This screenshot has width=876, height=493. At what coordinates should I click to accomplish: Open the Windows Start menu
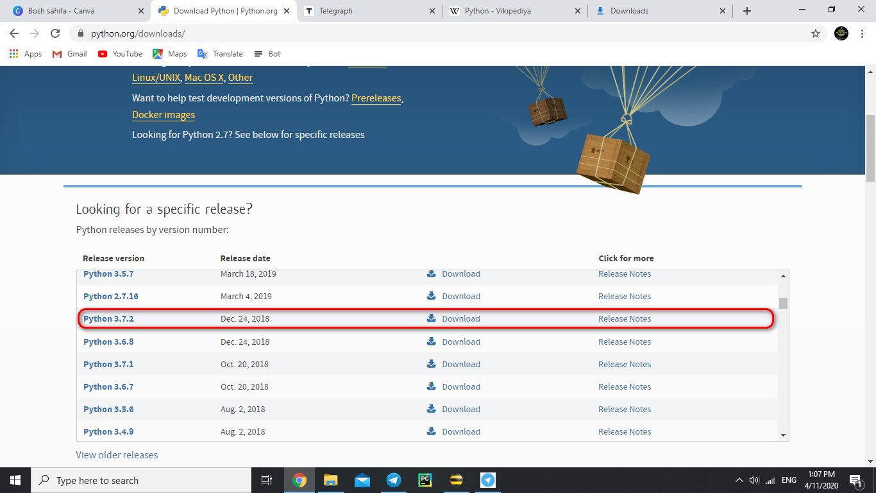[x=15, y=480]
